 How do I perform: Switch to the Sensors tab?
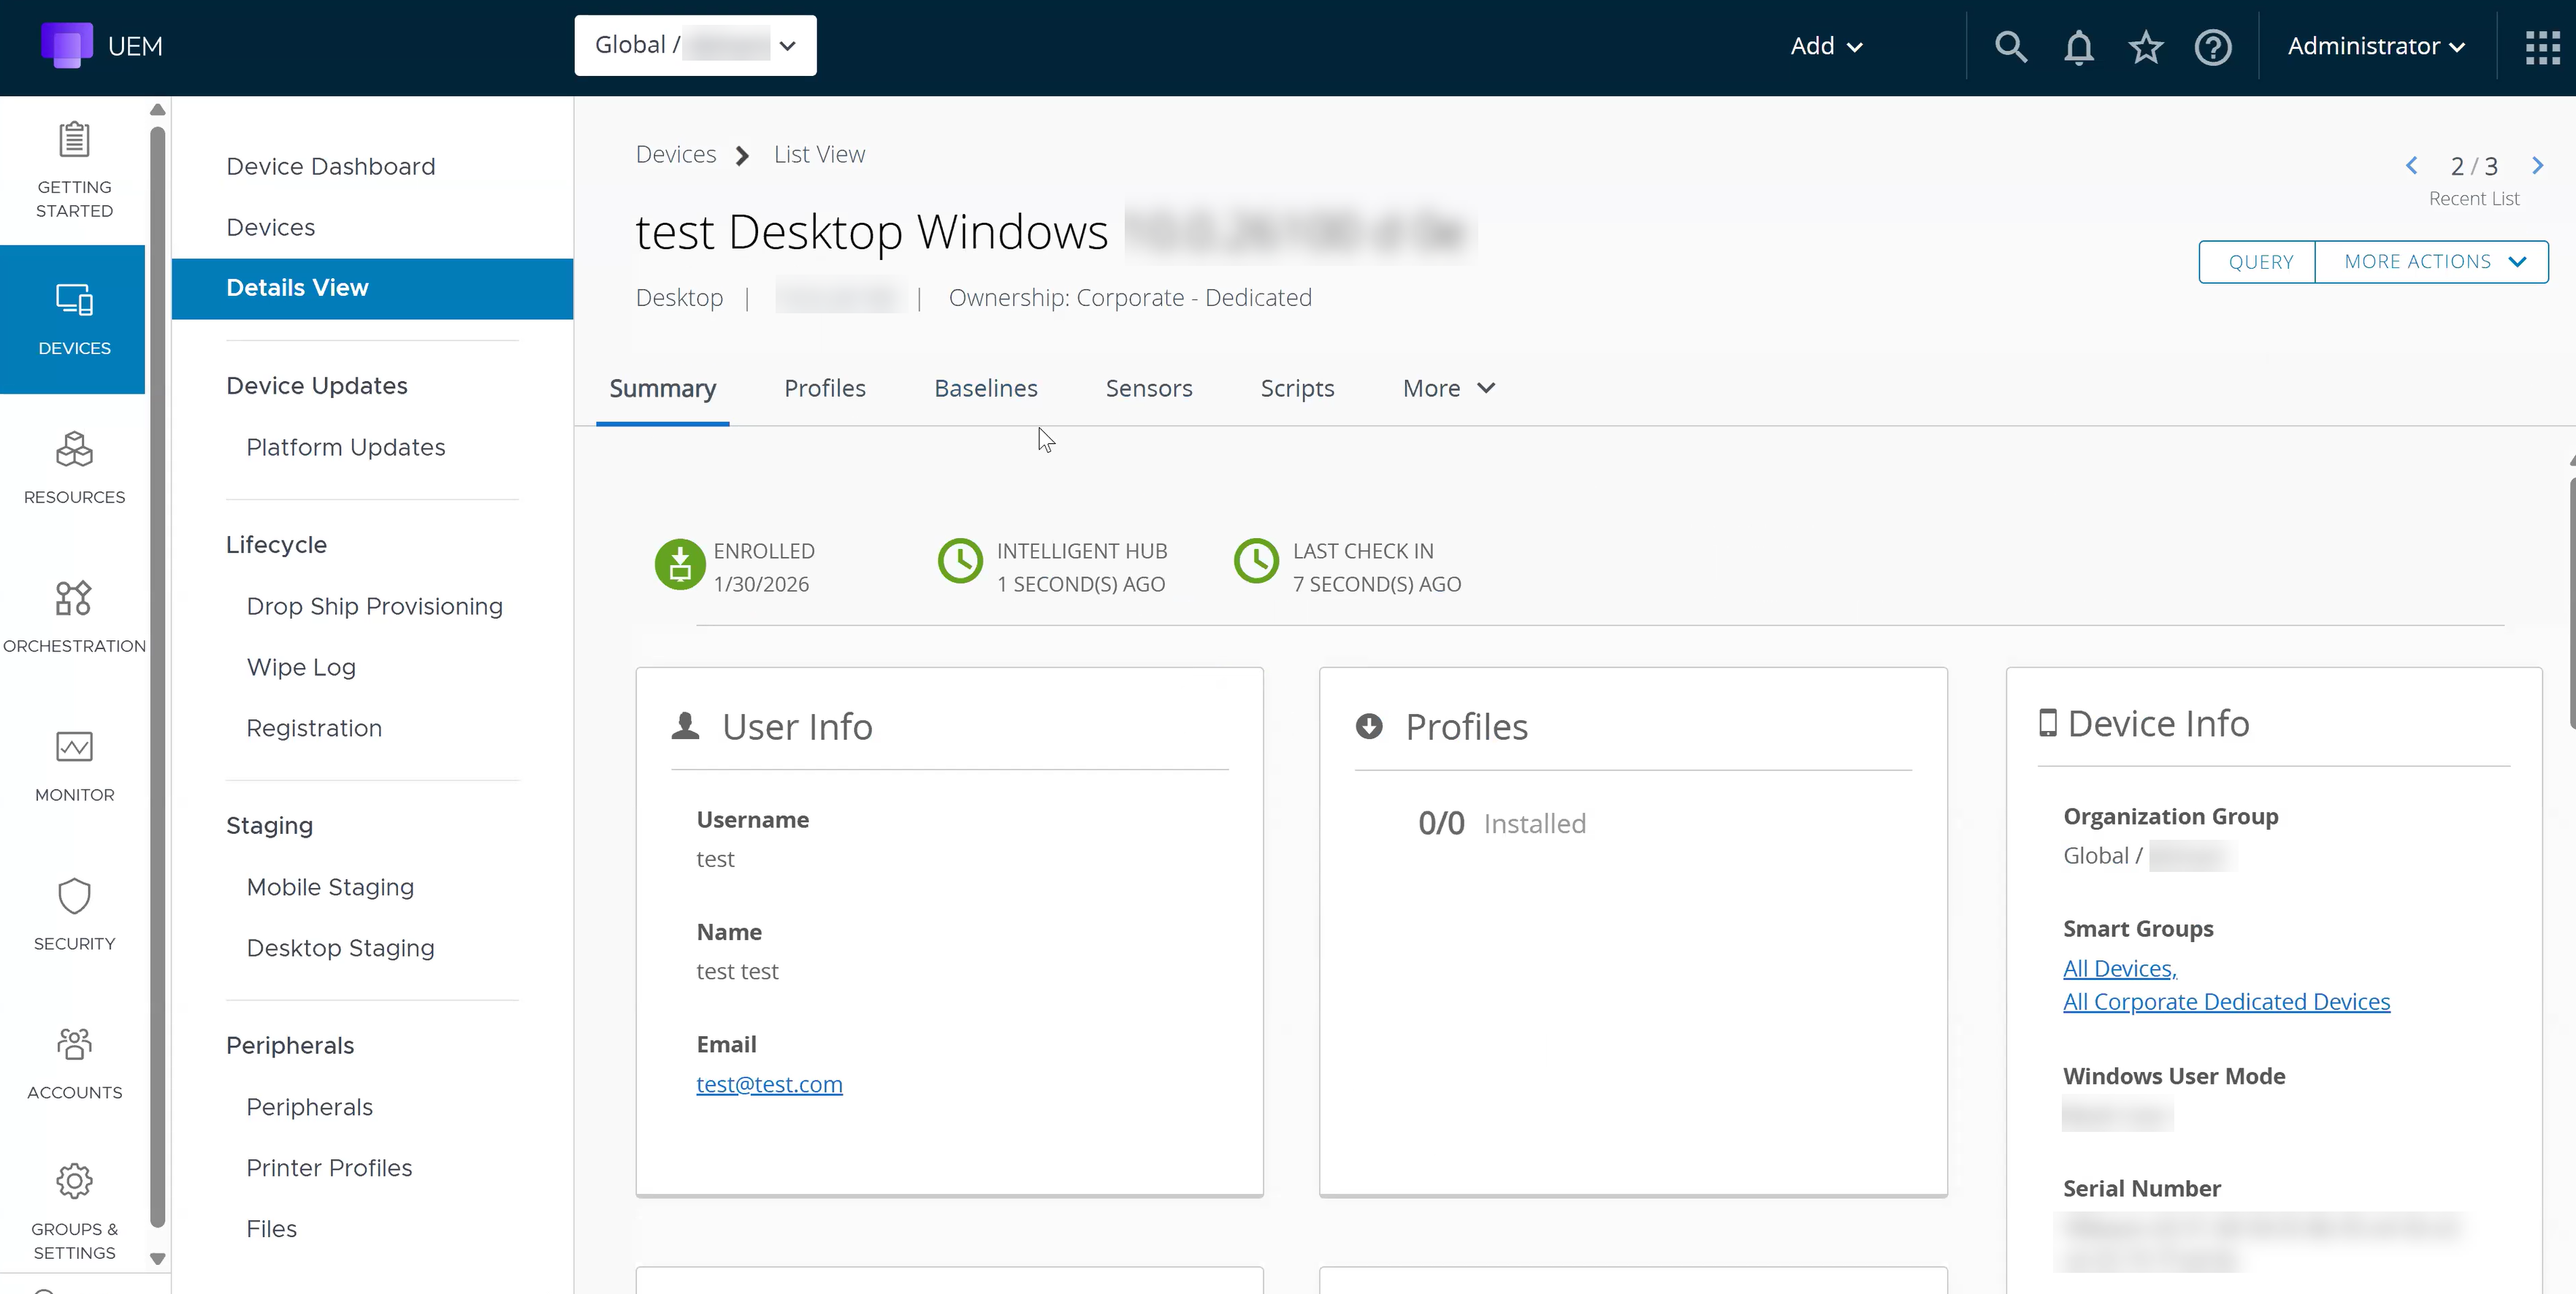coord(1148,388)
